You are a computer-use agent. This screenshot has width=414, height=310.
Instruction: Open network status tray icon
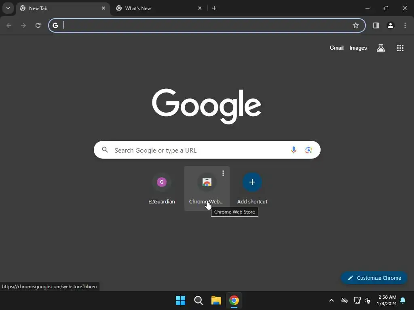click(357, 300)
